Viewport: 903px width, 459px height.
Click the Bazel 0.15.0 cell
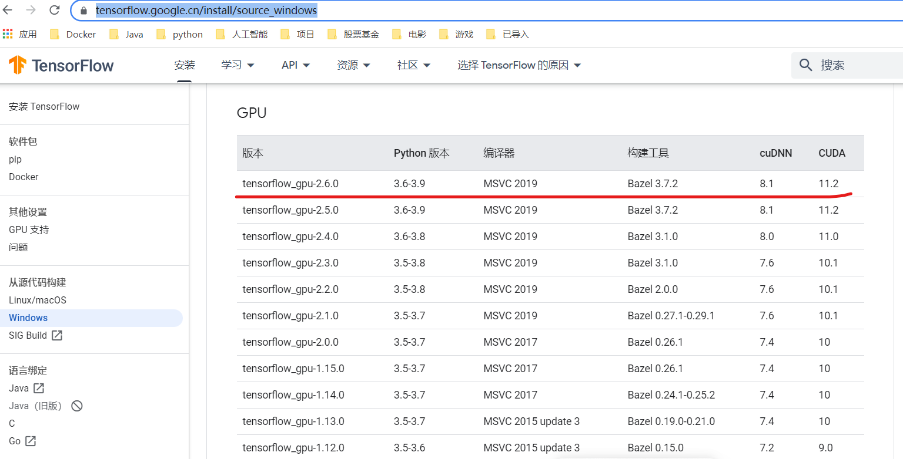[655, 448]
